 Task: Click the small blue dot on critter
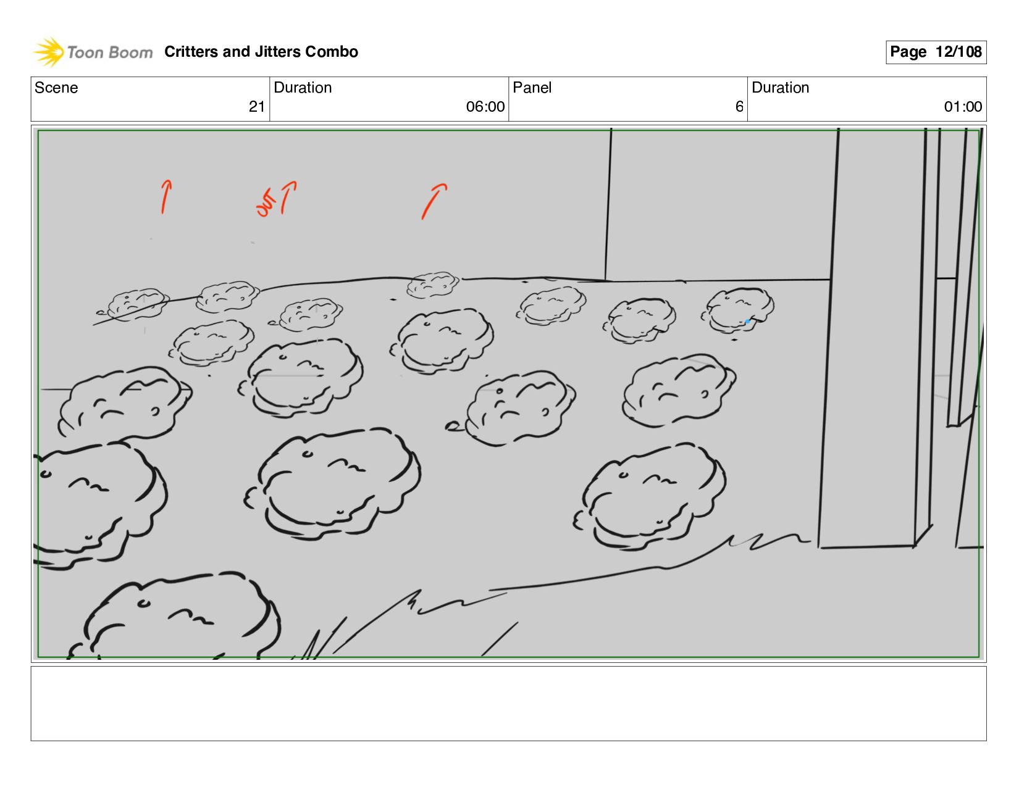coord(747,322)
